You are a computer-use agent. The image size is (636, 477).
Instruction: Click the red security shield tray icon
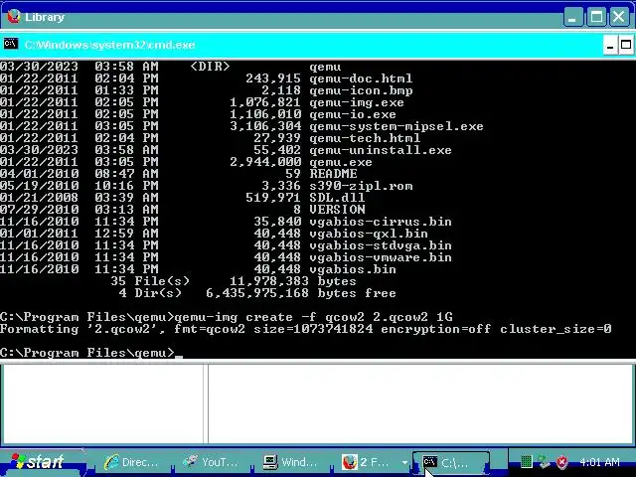(561, 461)
